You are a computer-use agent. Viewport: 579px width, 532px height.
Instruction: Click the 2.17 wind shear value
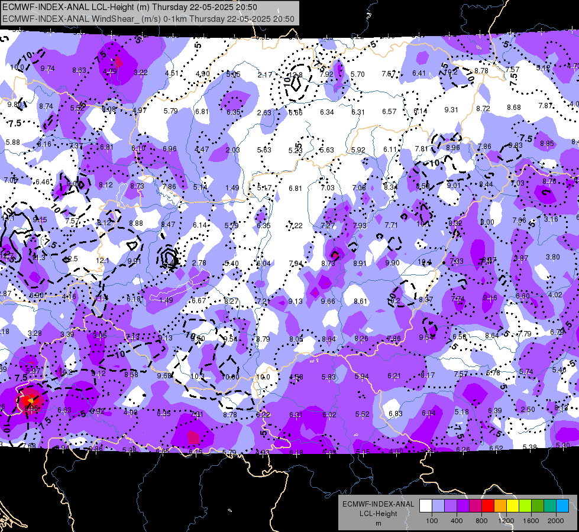265,75
